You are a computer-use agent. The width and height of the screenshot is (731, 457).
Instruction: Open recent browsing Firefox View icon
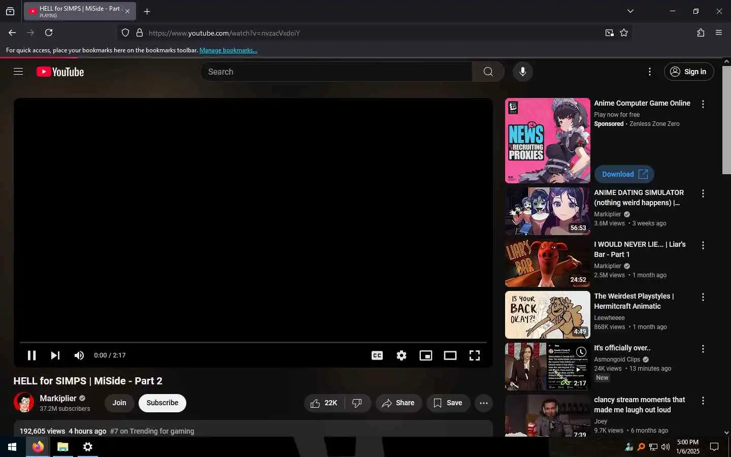point(10,11)
